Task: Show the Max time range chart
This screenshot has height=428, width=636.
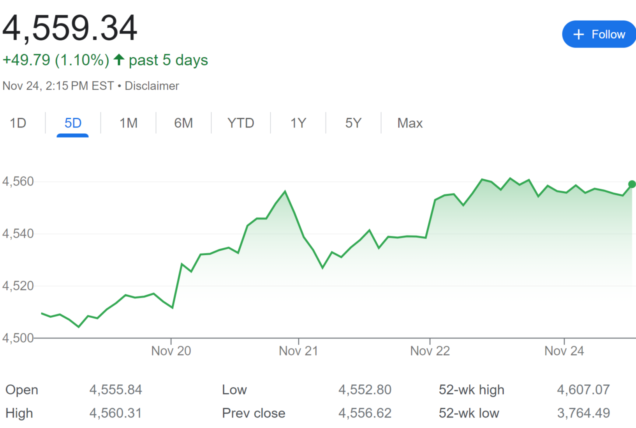Action: pyautogui.click(x=410, y=123)
